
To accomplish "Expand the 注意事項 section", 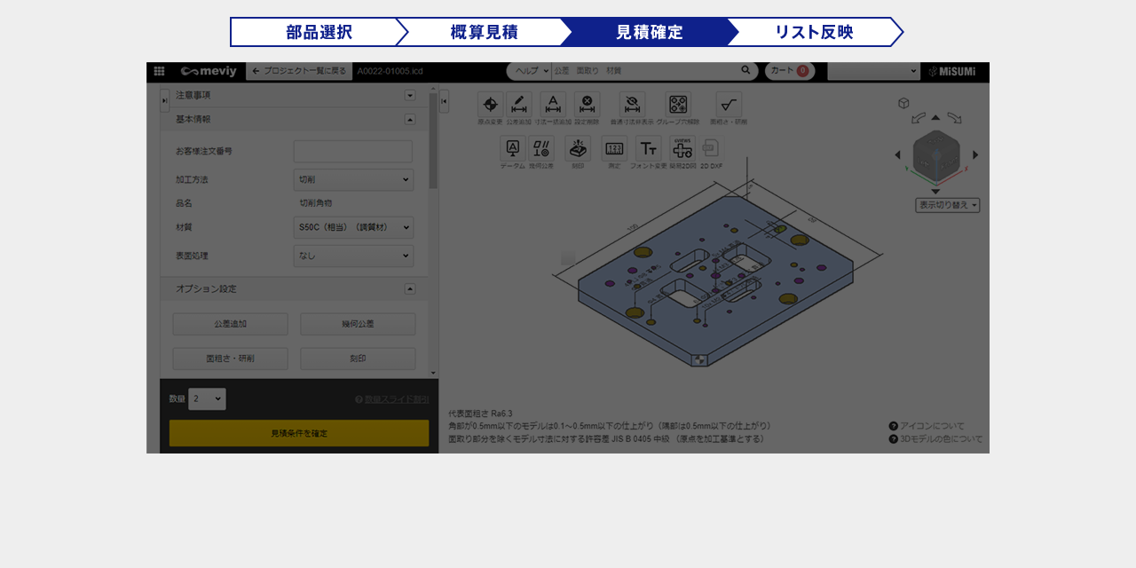I will (410, 95).
